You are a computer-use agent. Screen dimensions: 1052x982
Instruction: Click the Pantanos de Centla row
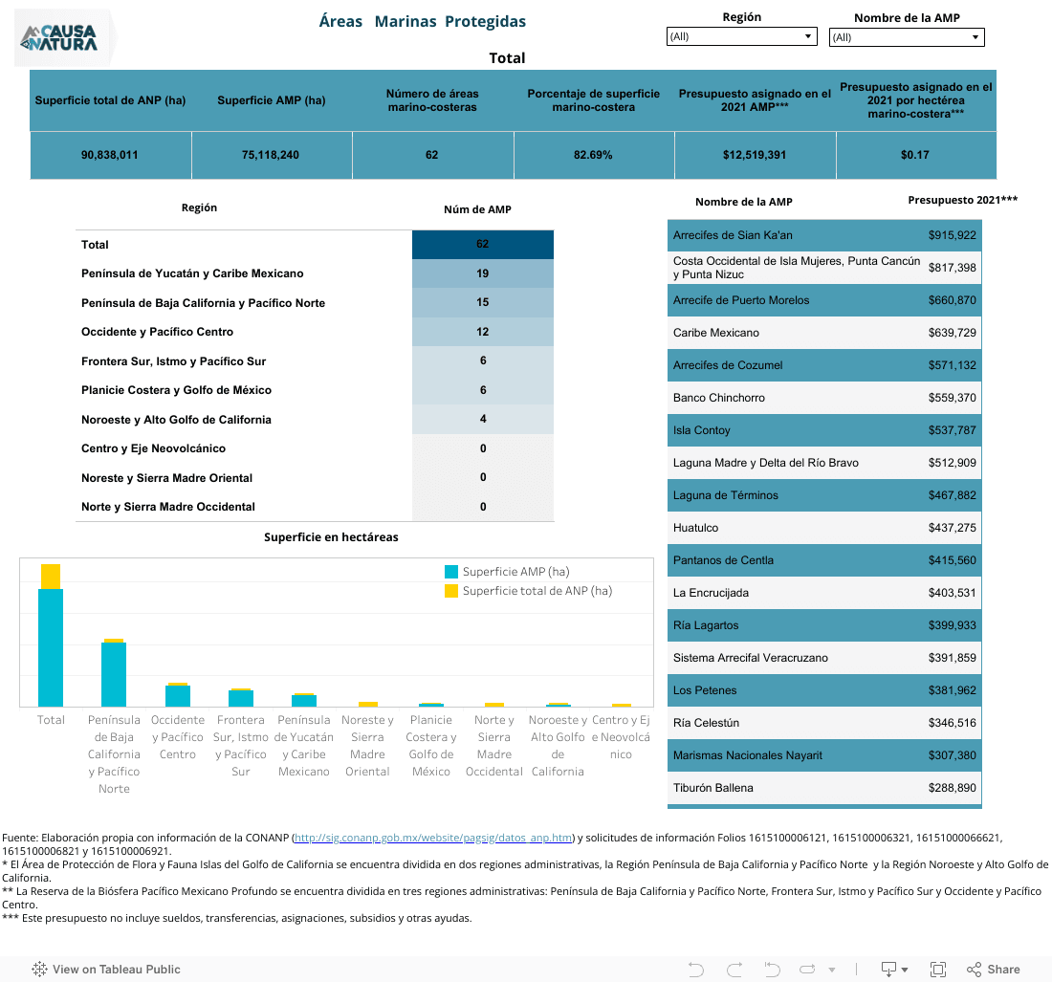823,560
